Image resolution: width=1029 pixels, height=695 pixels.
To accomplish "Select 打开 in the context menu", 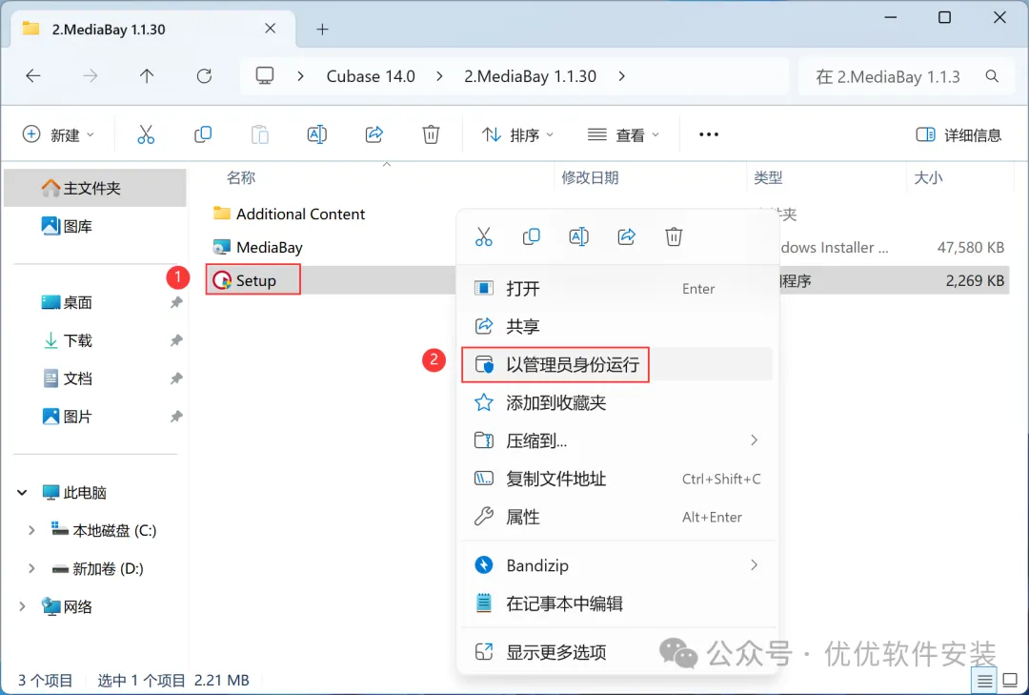I will [617, 288].
